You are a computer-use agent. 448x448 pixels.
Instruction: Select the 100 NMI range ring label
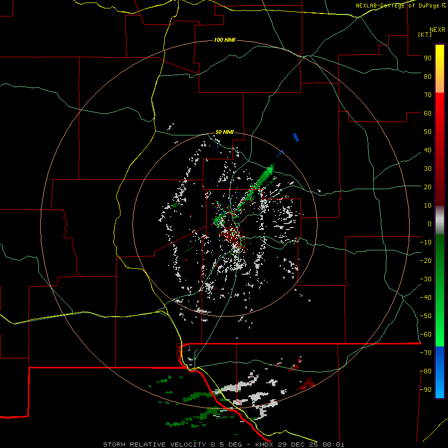[224, 40]
